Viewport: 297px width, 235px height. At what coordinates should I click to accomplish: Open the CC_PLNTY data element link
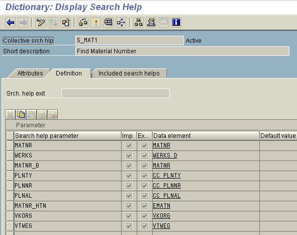[x=167, y=176]
